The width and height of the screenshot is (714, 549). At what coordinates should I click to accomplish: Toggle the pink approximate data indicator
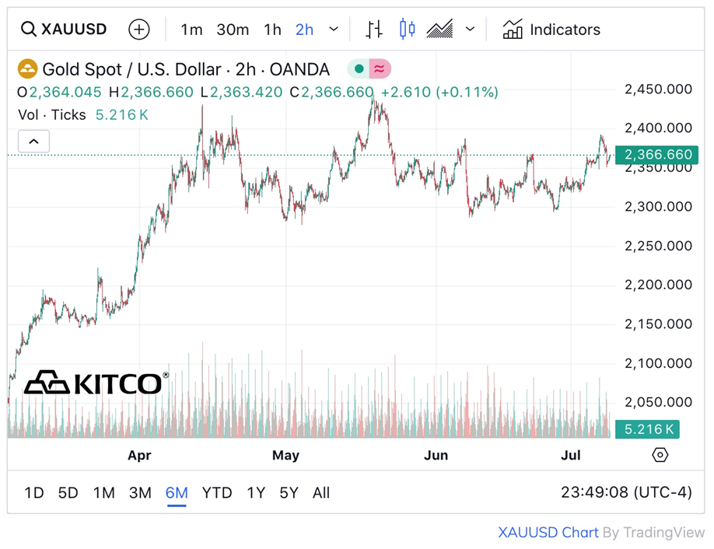tap(380, 69)
